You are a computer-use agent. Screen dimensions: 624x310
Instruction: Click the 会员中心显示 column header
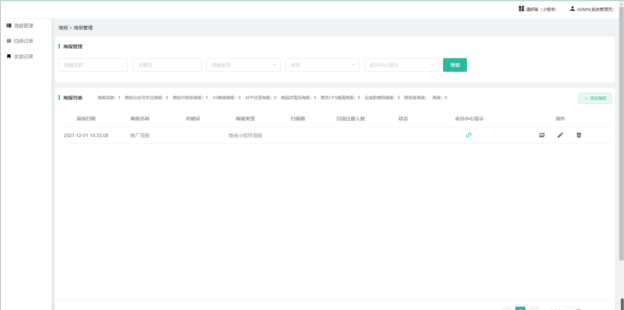469,119
